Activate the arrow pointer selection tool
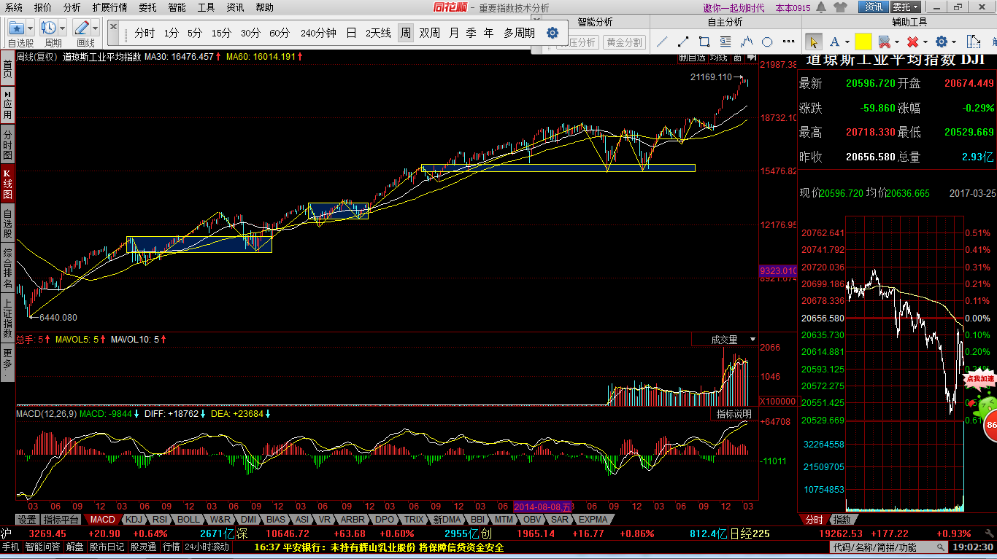Screen dimensions: 997x559 click(813, 42)
